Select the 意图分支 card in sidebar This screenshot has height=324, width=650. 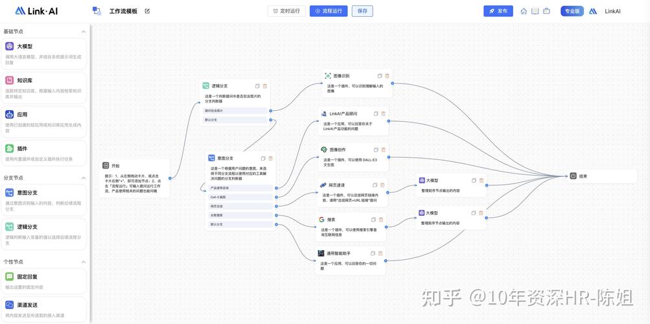pos(44,200)
